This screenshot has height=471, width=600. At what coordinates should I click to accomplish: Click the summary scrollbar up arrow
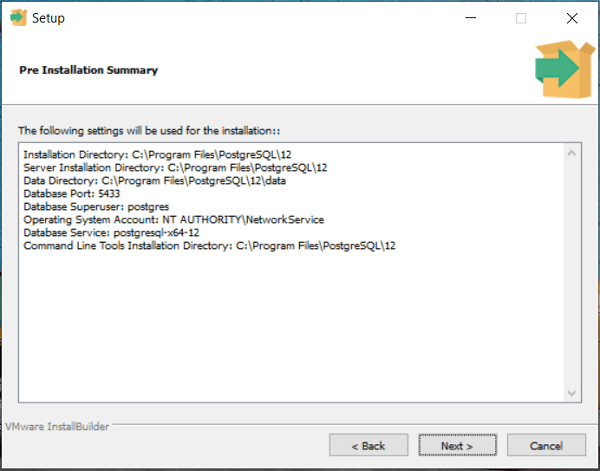(572, 154)
